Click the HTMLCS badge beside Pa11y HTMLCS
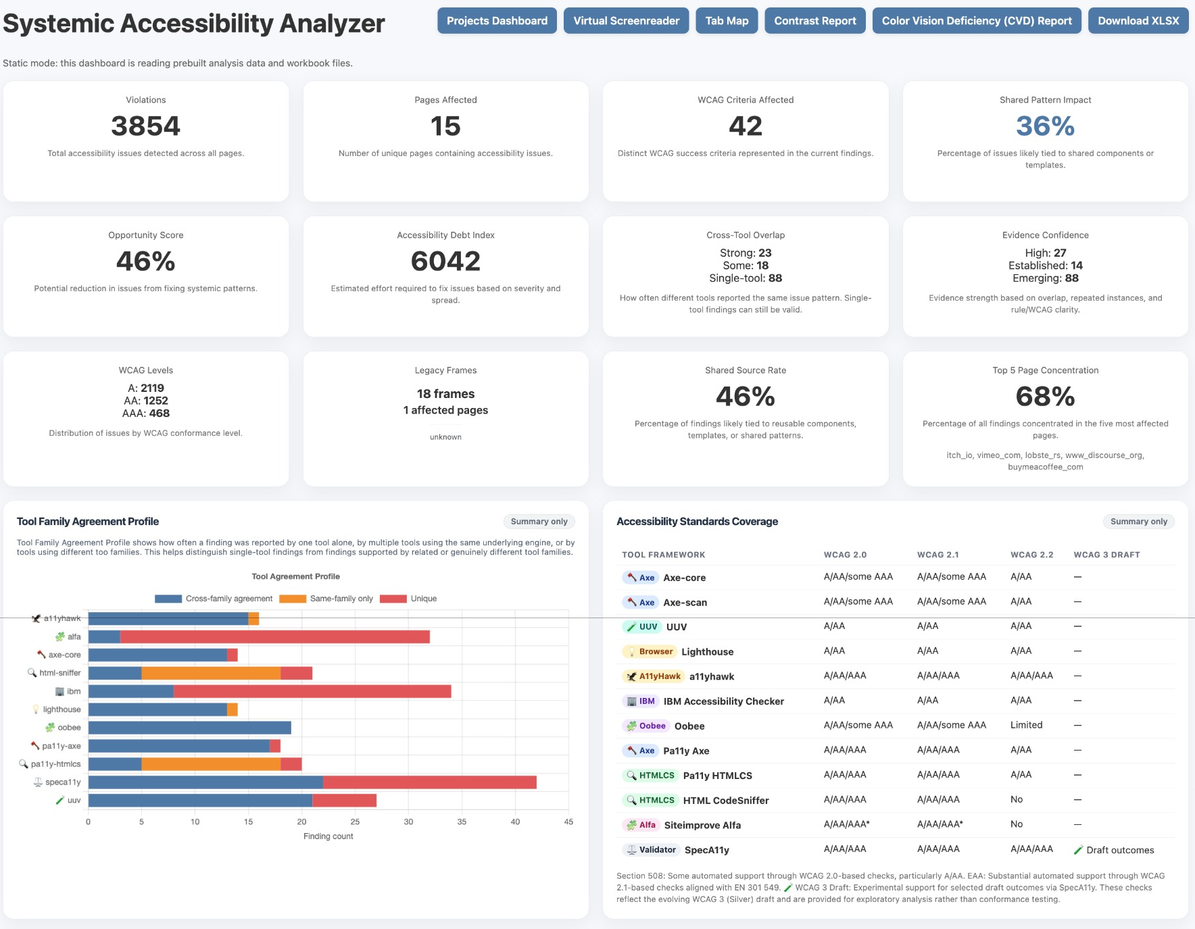 (650, 776)
